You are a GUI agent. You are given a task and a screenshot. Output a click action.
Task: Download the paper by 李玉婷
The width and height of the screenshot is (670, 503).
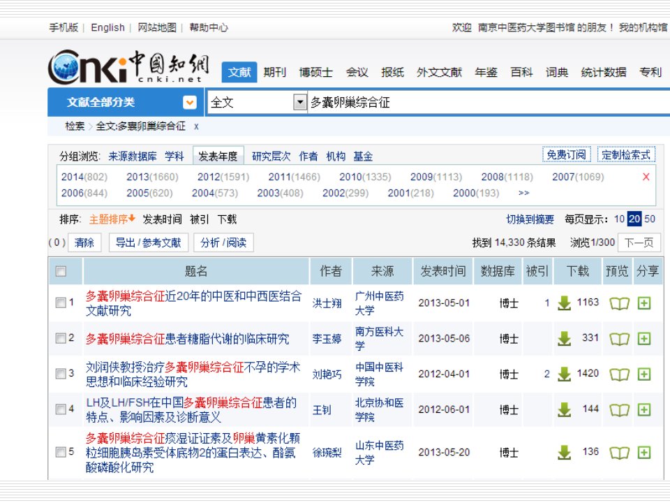(x=564, y=339)
